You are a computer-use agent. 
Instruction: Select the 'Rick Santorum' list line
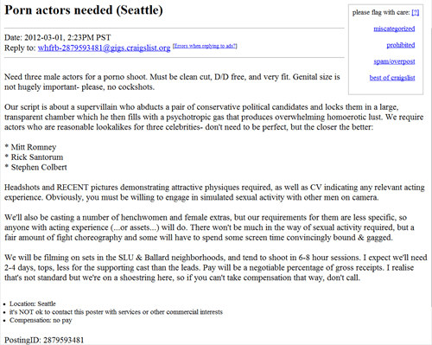34,157
